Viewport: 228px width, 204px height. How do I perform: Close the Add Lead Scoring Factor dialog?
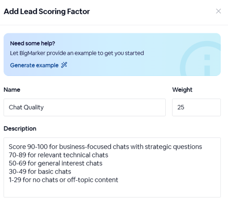click(218, 11)
